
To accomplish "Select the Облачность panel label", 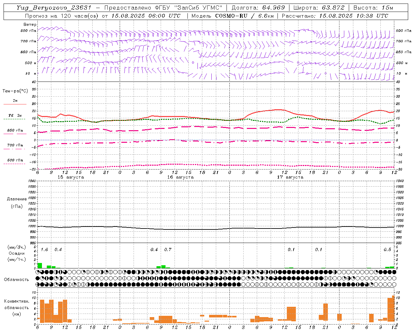I will pos(16,280).
